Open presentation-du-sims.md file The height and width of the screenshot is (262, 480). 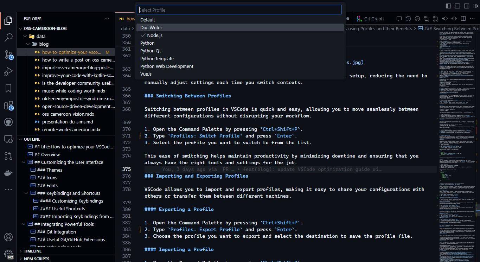point(66,122)
